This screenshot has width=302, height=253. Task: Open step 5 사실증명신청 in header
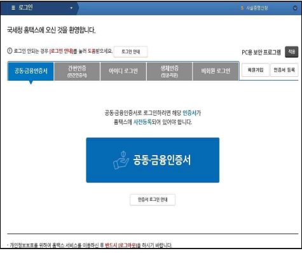254,8
